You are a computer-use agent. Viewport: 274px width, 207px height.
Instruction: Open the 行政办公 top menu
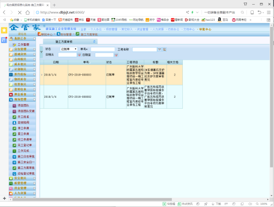(x=173, y=29)
